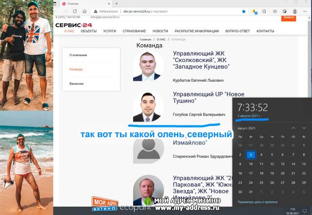Go to previous month with up chevron
The width and height of the screenshot is (312, 215).
click(293, 128)
